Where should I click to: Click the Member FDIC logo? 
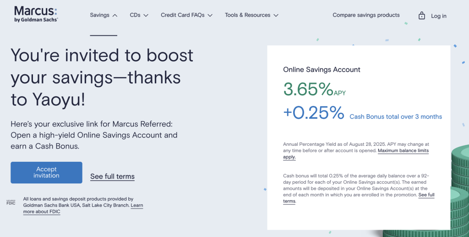(11, 202)
